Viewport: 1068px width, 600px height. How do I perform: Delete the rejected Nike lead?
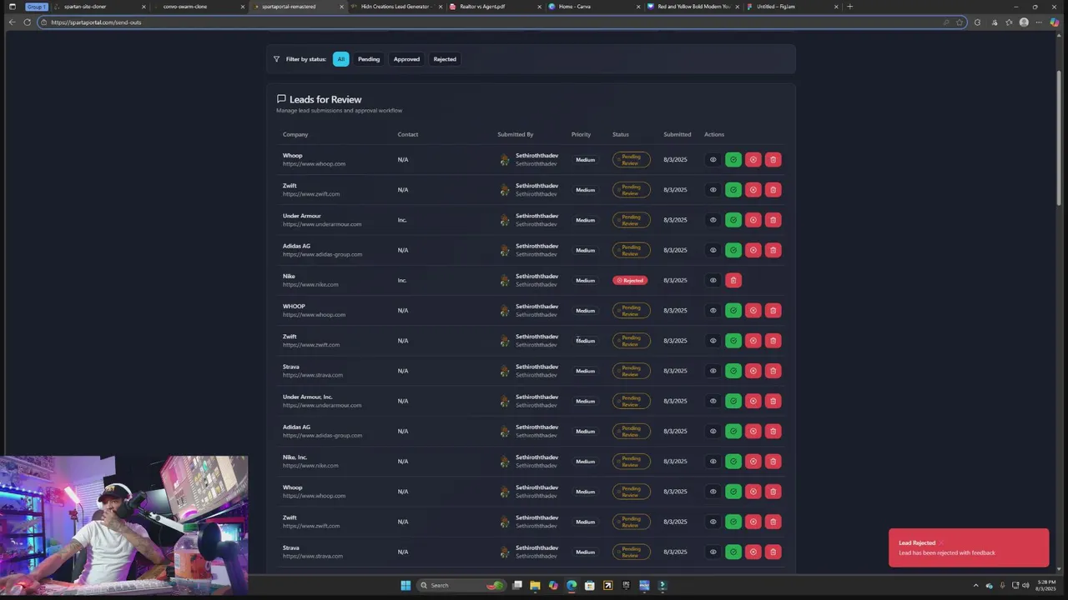pos(733,280)
